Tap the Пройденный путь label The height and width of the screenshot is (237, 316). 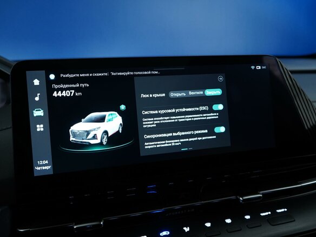70,85
